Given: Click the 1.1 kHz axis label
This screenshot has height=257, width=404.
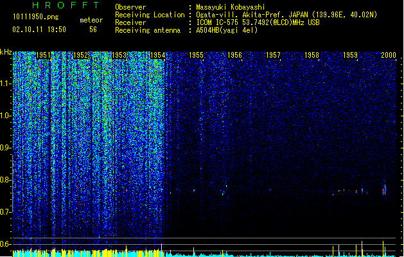Looking at the screenshot, I should 6,84.
